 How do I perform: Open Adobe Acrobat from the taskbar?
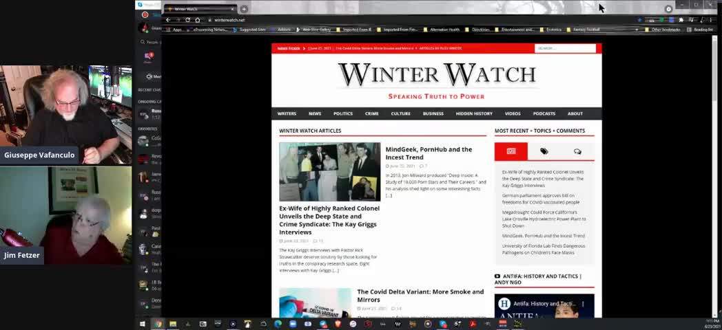[473, 324]
